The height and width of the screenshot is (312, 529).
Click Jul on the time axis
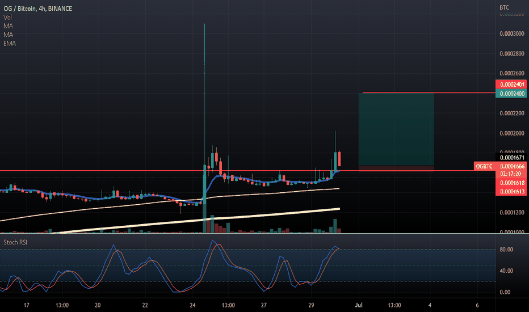tap(358, 305)
